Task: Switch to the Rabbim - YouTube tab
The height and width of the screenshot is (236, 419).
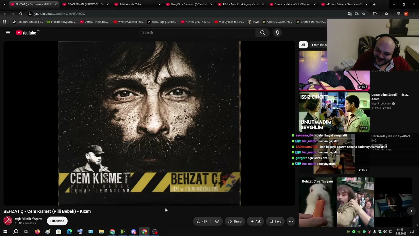Action: (137, 4)
